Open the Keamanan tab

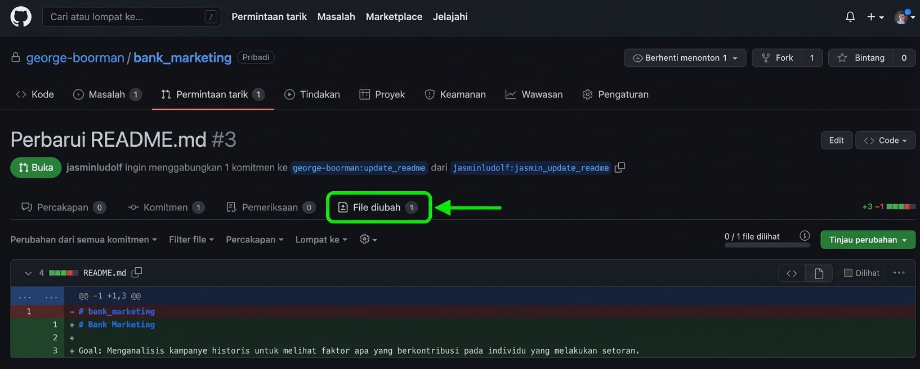pyautogui.click(x=455, y=94)
